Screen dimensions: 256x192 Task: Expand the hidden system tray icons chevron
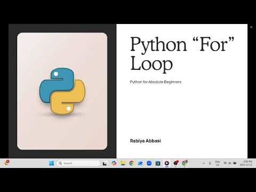(x=203, y=163)
